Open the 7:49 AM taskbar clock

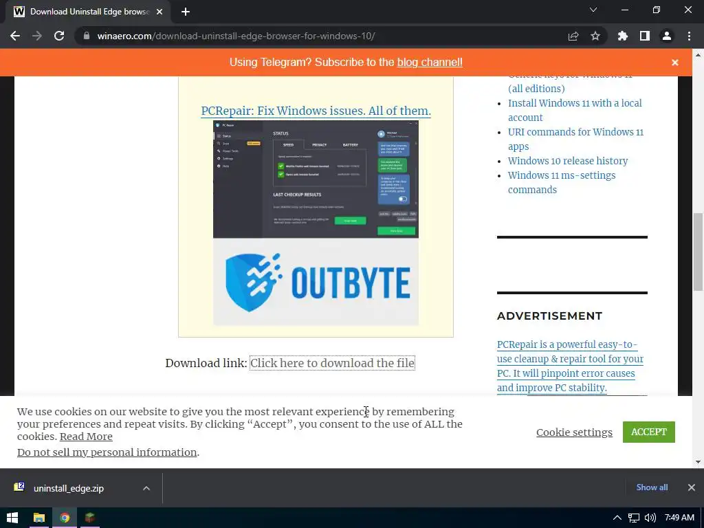[679, 518]
